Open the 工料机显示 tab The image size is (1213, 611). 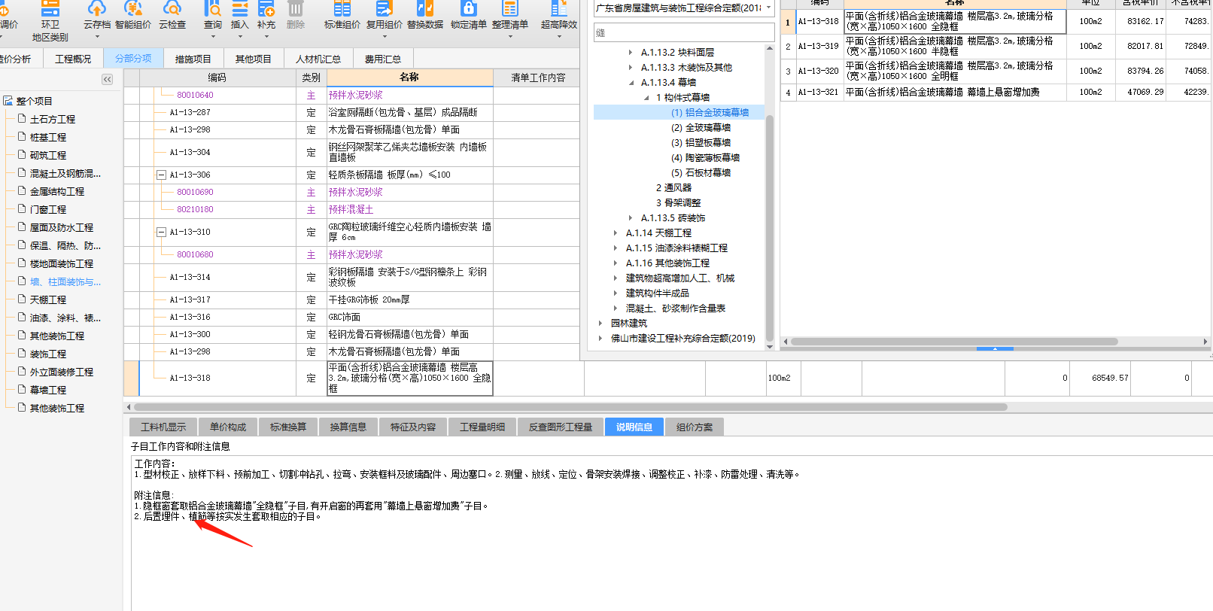tap(163, 427)
